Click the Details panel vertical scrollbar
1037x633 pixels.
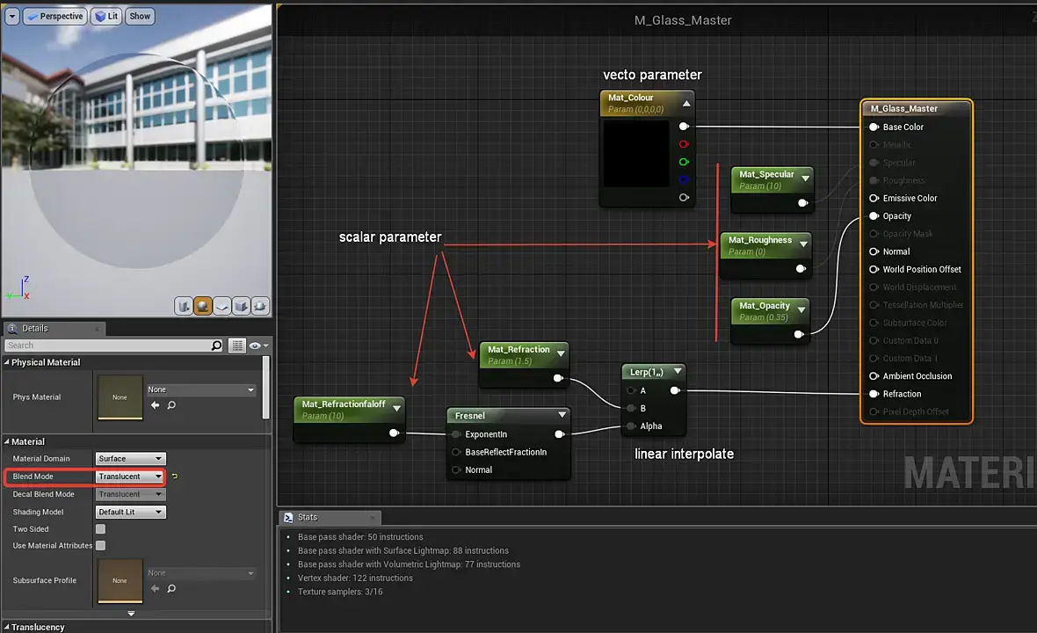click(x=266, y=388)
